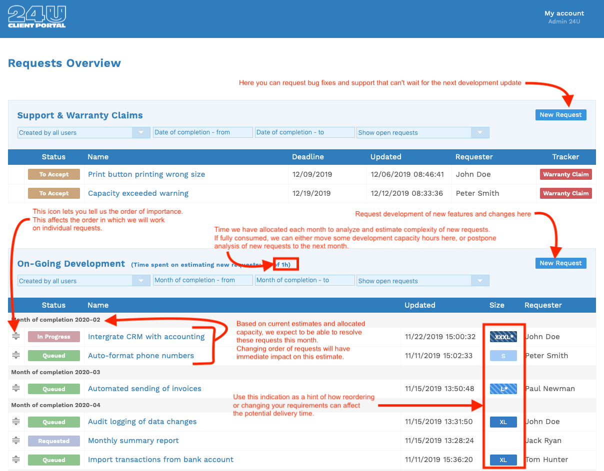
Task: Click deadline 12/09/2019
Action: [312, 174]
